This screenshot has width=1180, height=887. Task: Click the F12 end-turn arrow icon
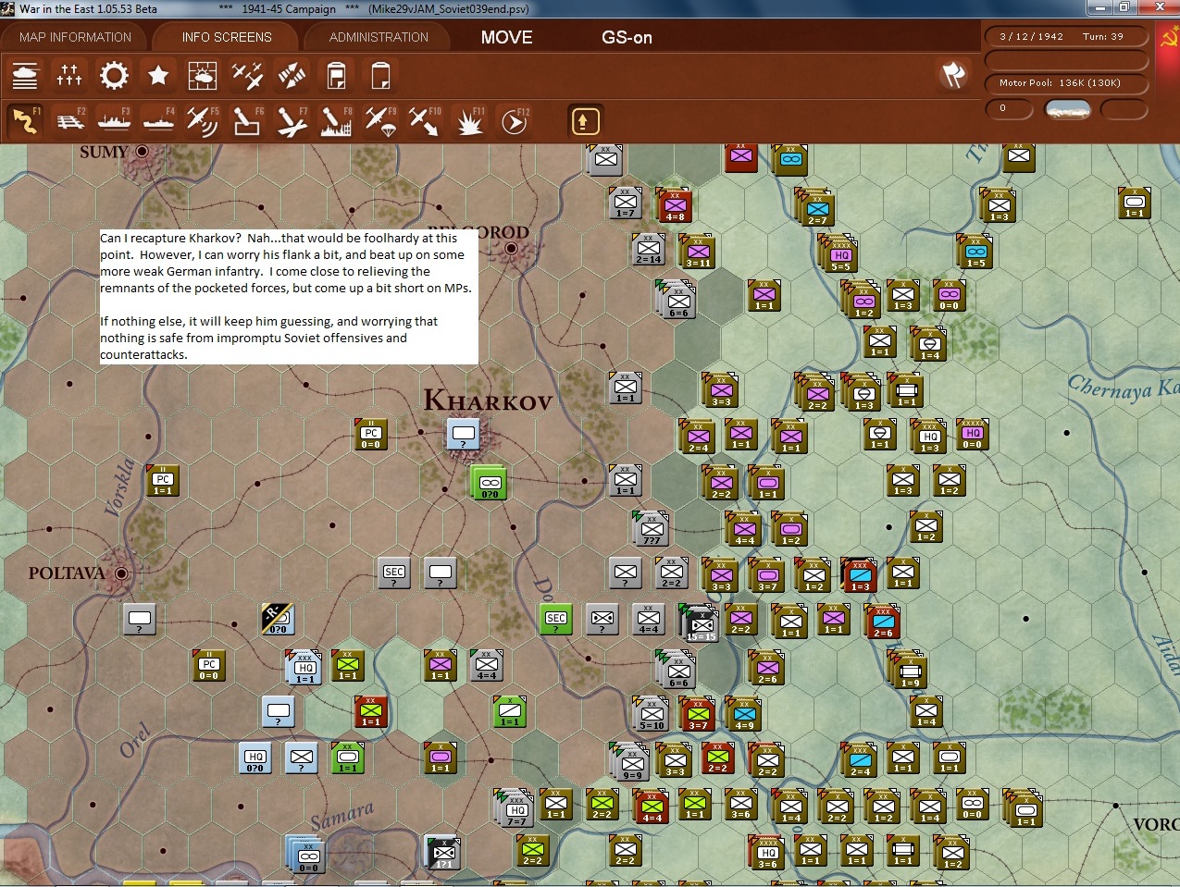[514, 121]
